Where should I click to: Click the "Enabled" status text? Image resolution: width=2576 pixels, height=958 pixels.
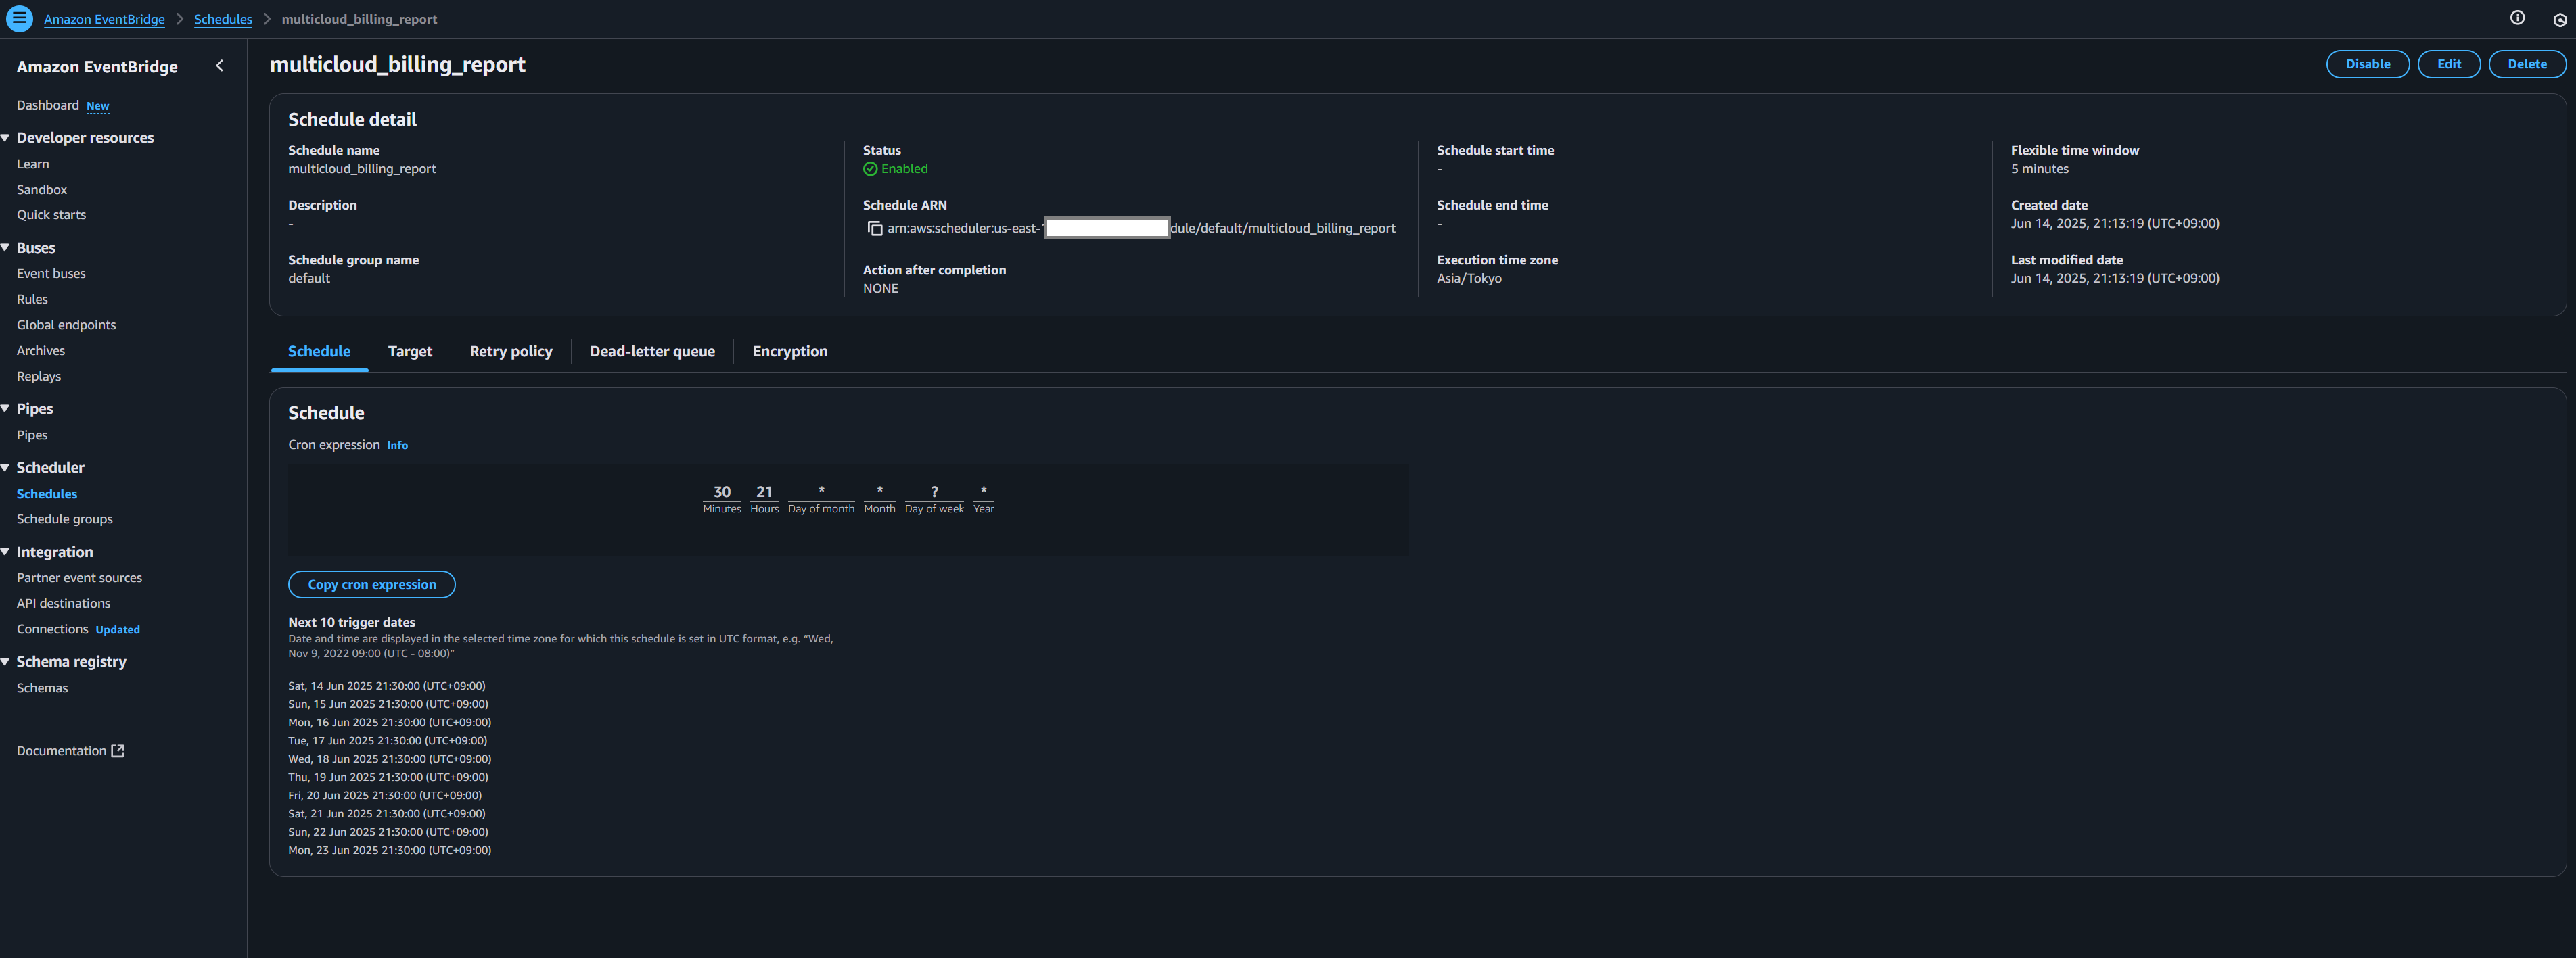(904, 169)
